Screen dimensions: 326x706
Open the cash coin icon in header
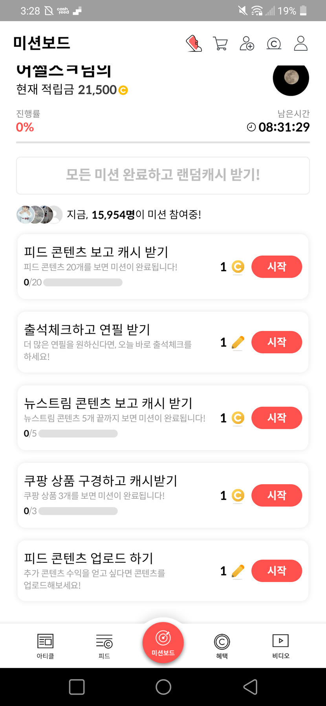pyautogui.click(x=274, y=44)
